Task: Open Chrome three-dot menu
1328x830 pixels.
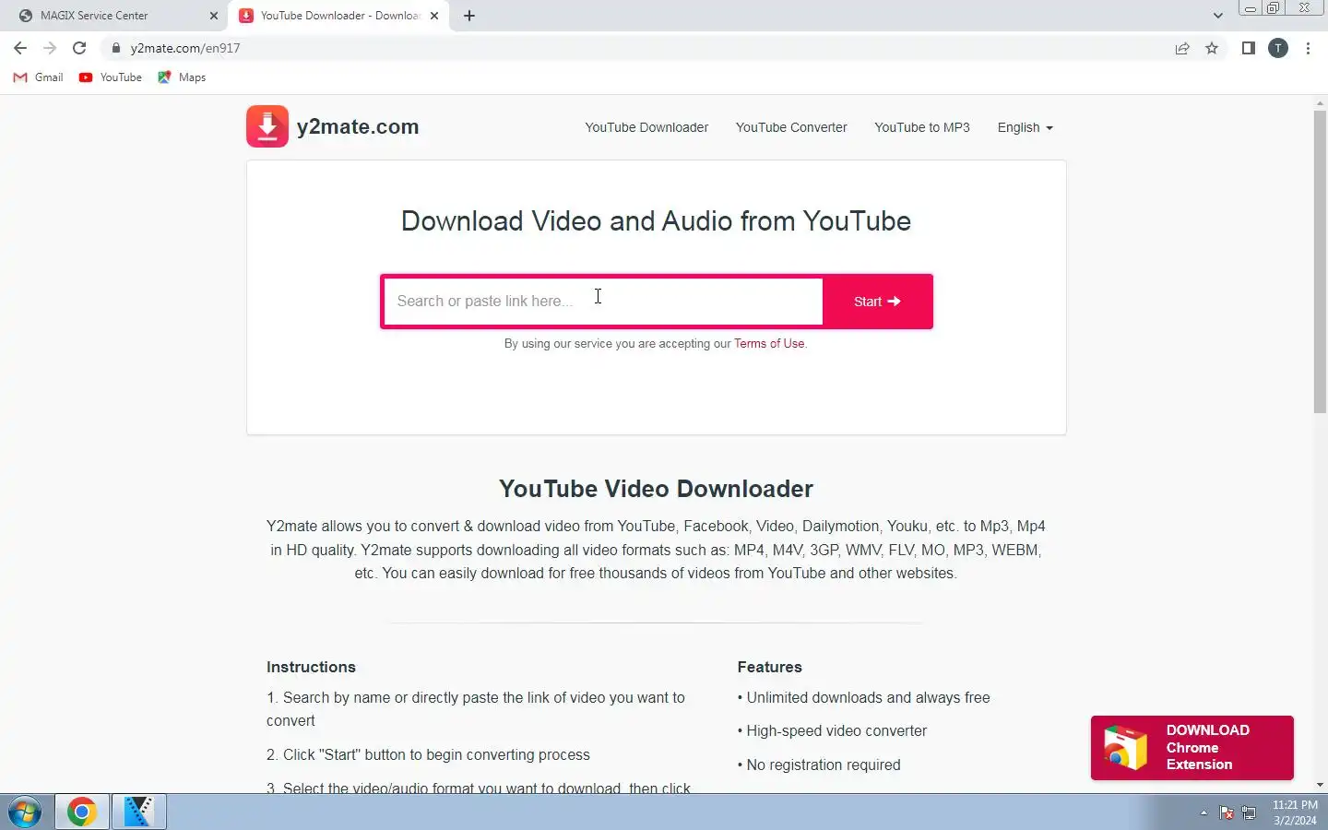Action: tap(1308, 48)
